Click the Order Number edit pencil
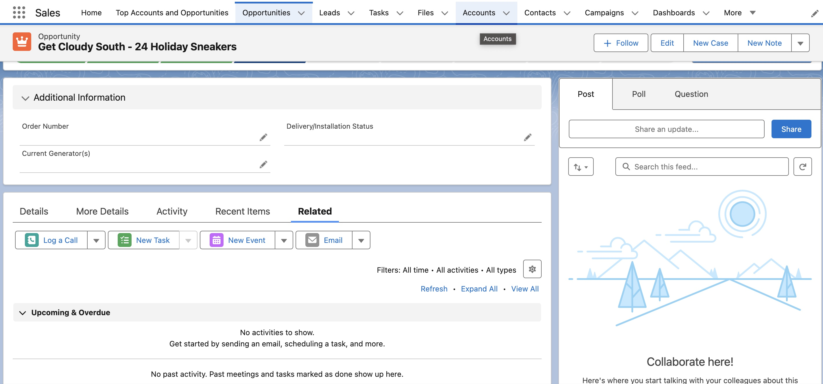The image size is (823, 384). [x=263, y=137]
